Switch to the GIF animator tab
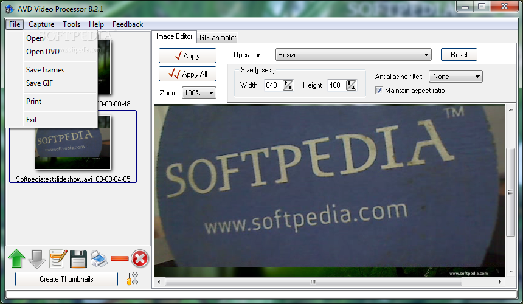523x304 pixels. point(218,38)
